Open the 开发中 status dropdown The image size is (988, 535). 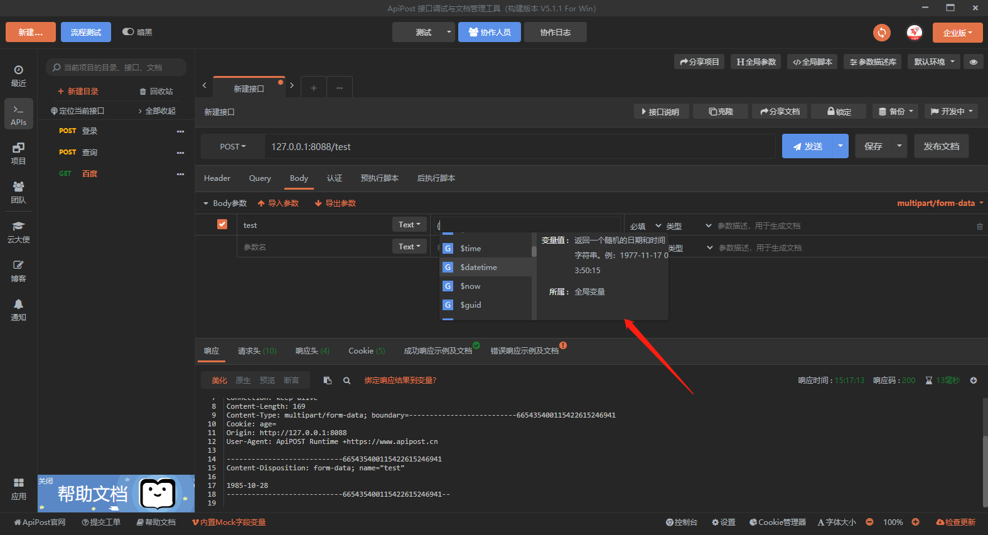click(x=952, y=111)
